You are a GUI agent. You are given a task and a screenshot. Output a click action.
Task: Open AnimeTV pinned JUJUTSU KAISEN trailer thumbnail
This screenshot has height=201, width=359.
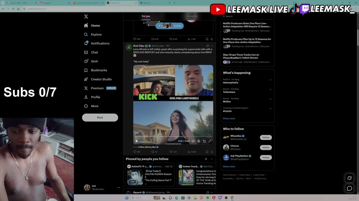point(135,177)
